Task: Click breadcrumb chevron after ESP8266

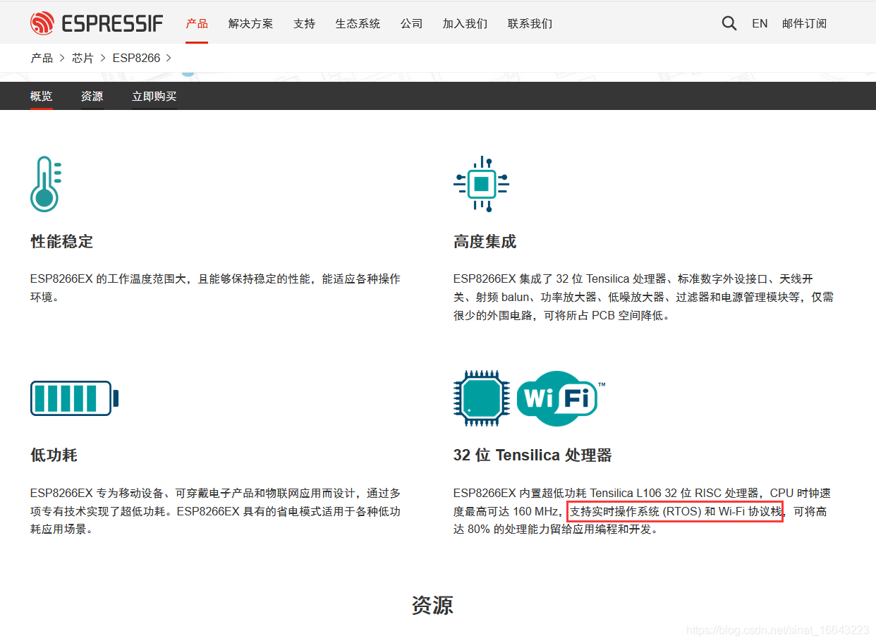Action: [169, 58]
